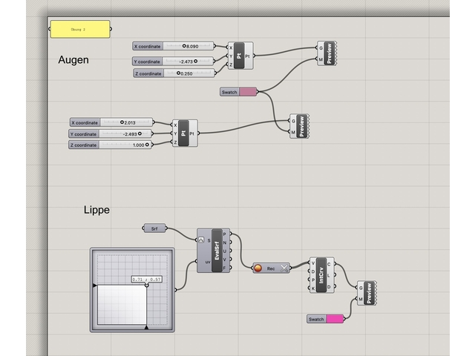Open the dusty pink color Swatch
The height and width of the screenshot is (356, 475).
[247, 92]
